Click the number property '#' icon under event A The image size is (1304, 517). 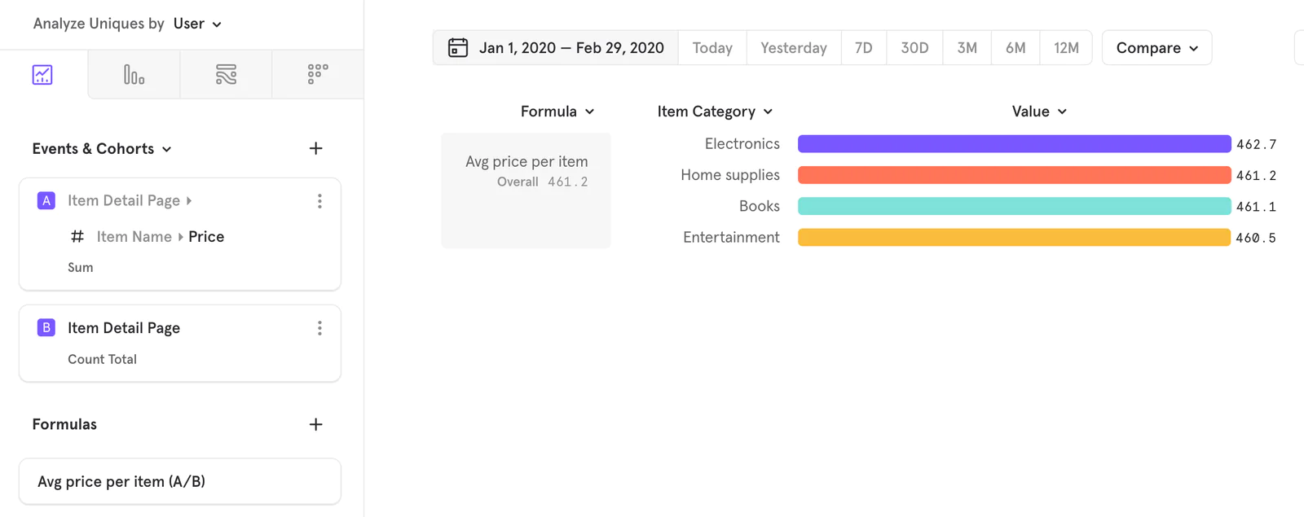(77, 236)
